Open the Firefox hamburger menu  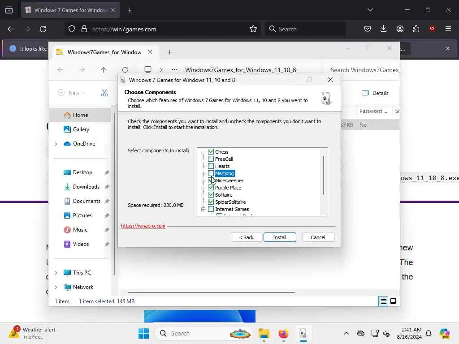(x=448, y=29)
